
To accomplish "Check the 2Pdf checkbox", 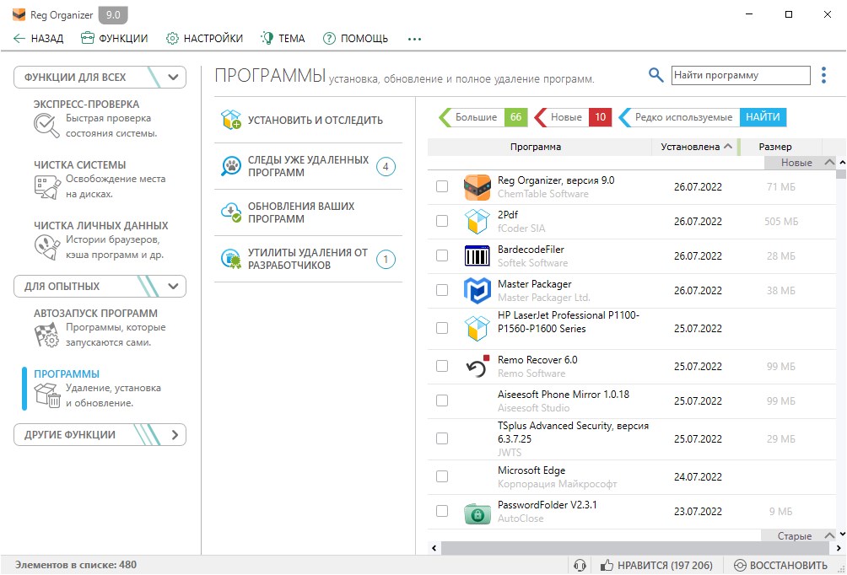I will 442,221.
